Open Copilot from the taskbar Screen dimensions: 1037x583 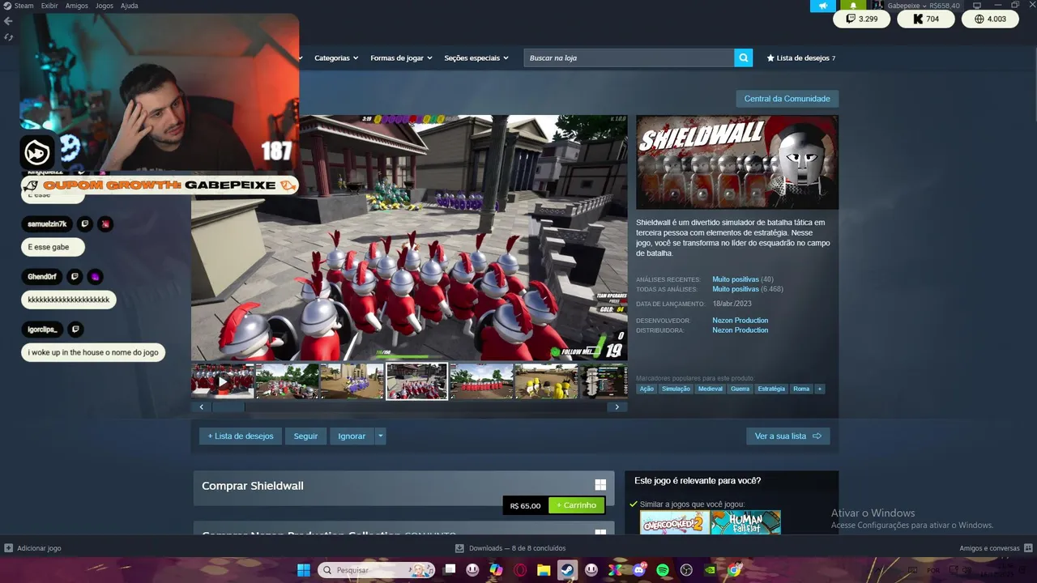click(496, 570)
